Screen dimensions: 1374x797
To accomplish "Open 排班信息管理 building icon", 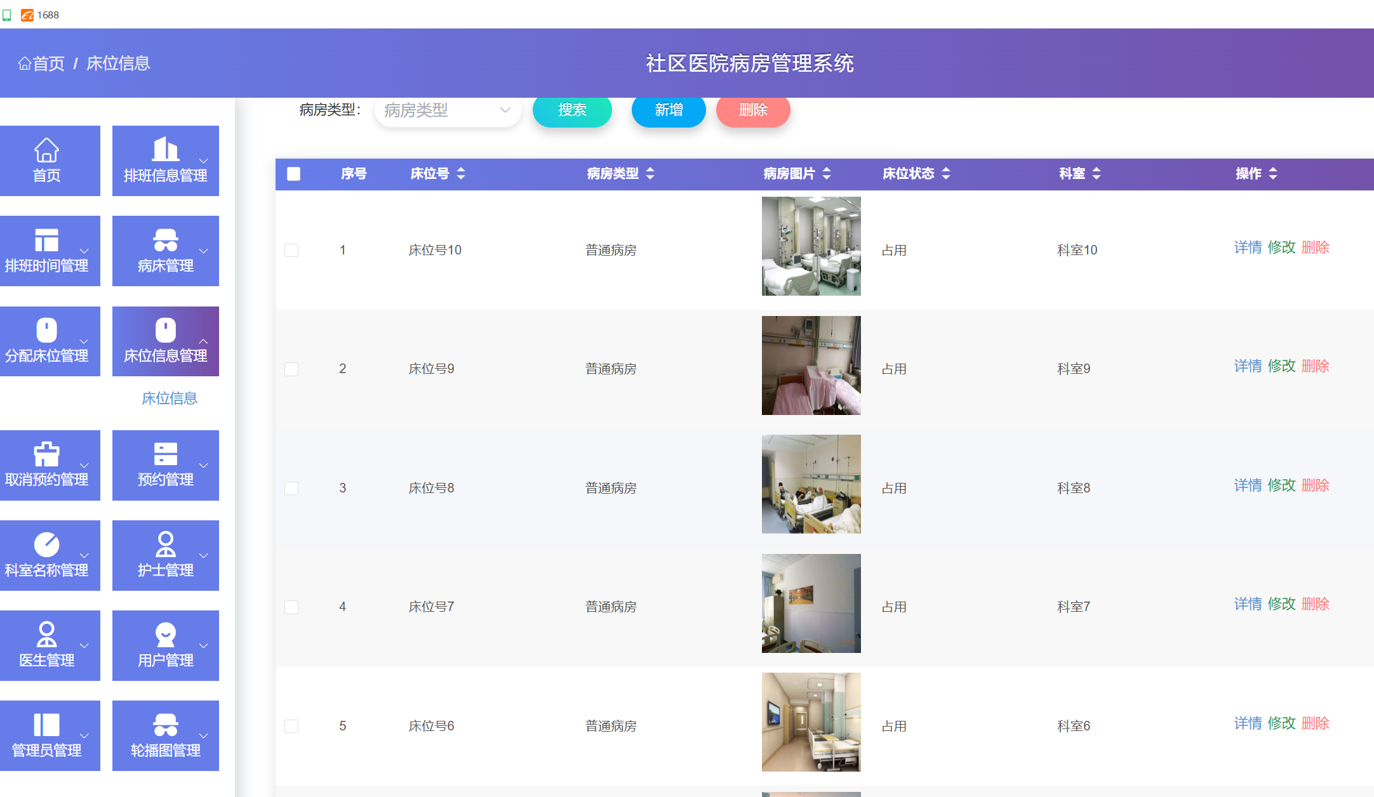I will click(165, 149).
